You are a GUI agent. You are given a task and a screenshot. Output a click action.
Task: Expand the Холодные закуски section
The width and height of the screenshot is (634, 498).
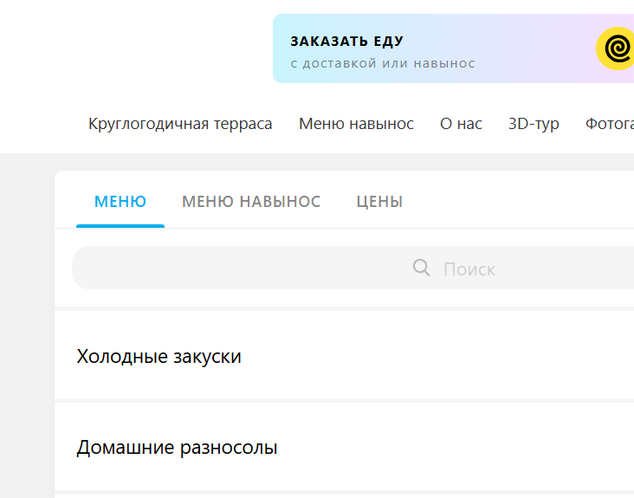[159, 356]
